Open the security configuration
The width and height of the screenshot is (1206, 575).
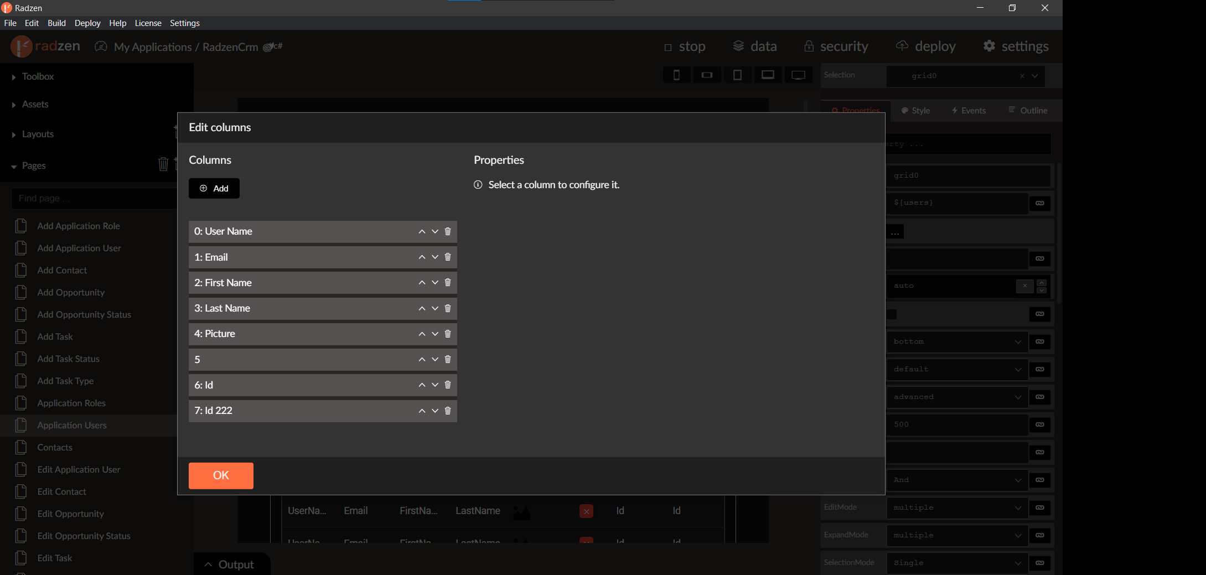pos(836,46)
